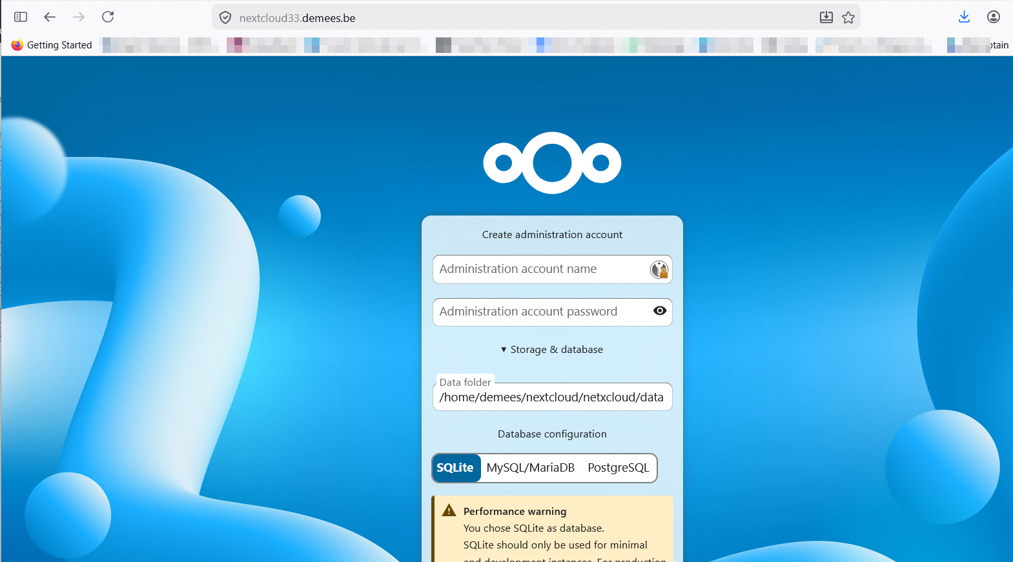Click the tracking protection shield icon
The image size is (1013, 562).
[225, 17]
